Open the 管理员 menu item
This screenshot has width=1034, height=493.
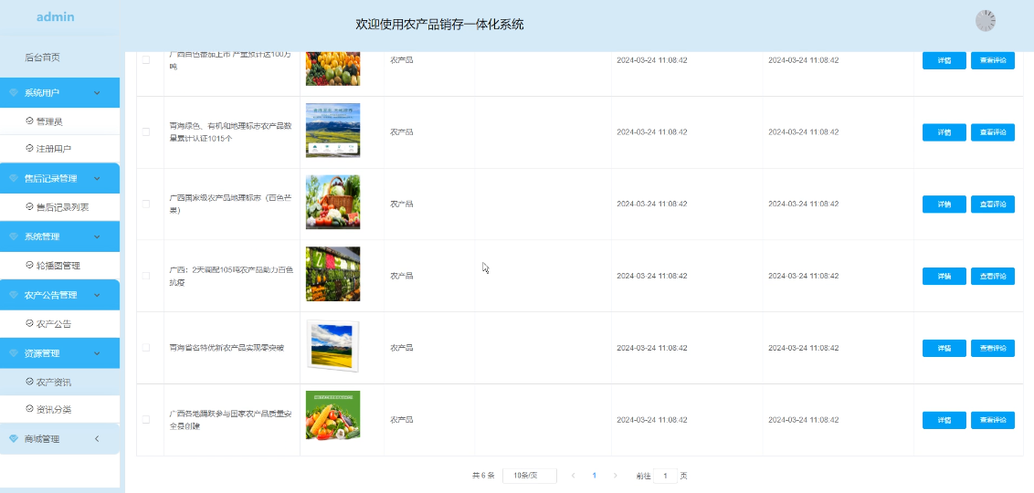pos(60,121)
